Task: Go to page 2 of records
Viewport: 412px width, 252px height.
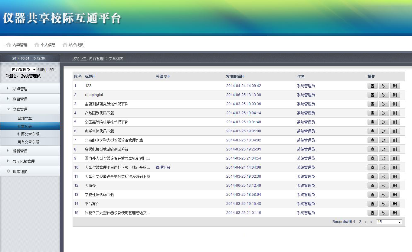Action: tap(360, 222)
